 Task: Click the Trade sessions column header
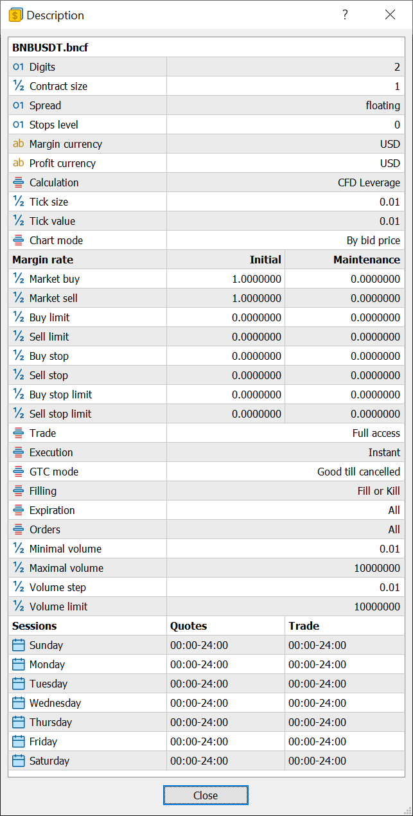[345, 626]
